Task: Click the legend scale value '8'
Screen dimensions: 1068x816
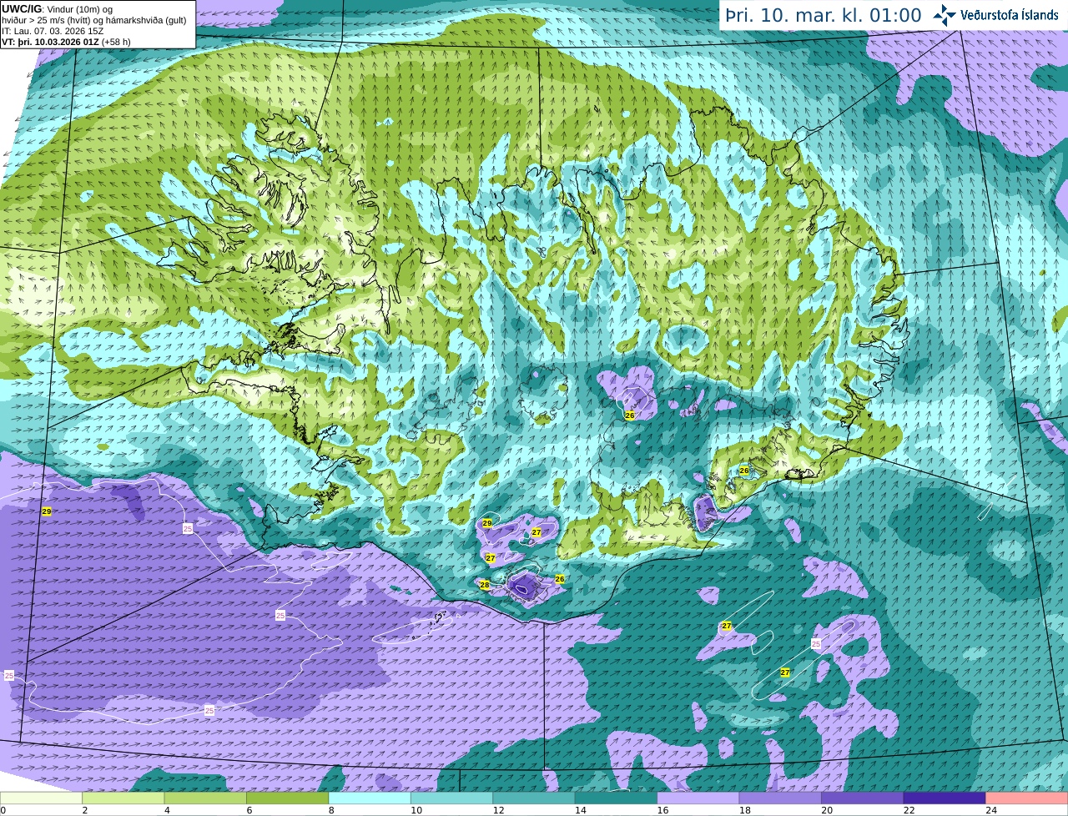Action: (x=331, y=810)
